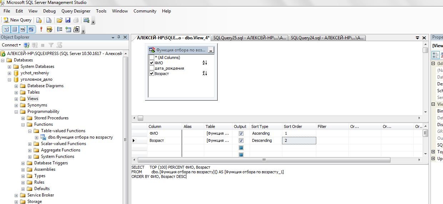Screen dimensions: 443x204
Task: Click the Activity Monitor icon
Action: pyautogui.click(x=86, y=20)
